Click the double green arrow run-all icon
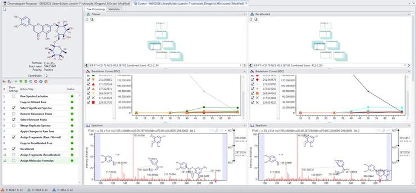Viewport: 416px width, 193px height. [x=21, y=82]
